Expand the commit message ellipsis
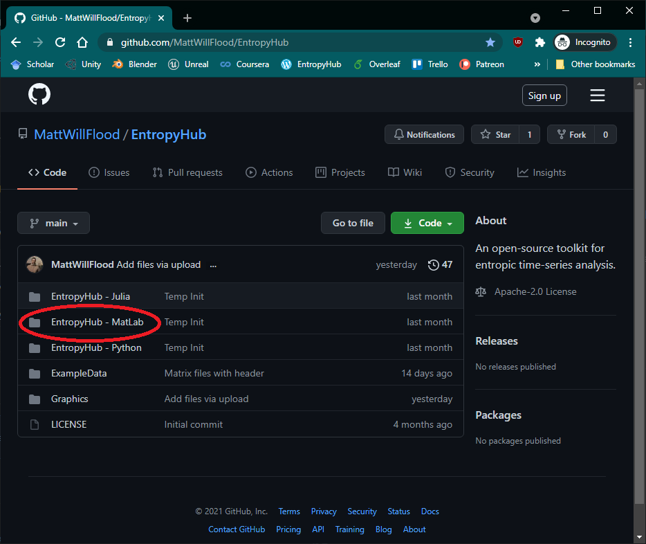 213,265
